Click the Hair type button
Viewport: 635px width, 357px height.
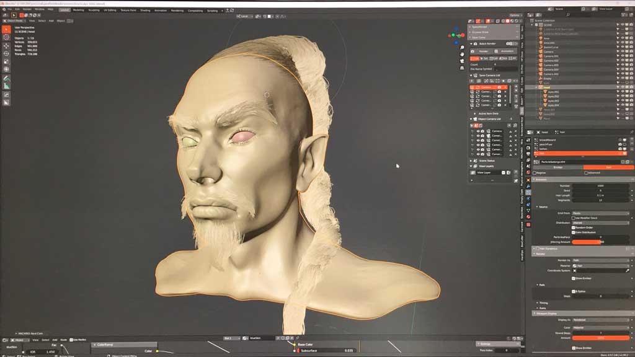[608, 167]
